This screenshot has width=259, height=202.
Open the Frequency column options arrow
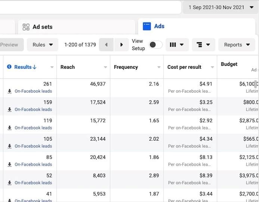[x=159, y=67]
